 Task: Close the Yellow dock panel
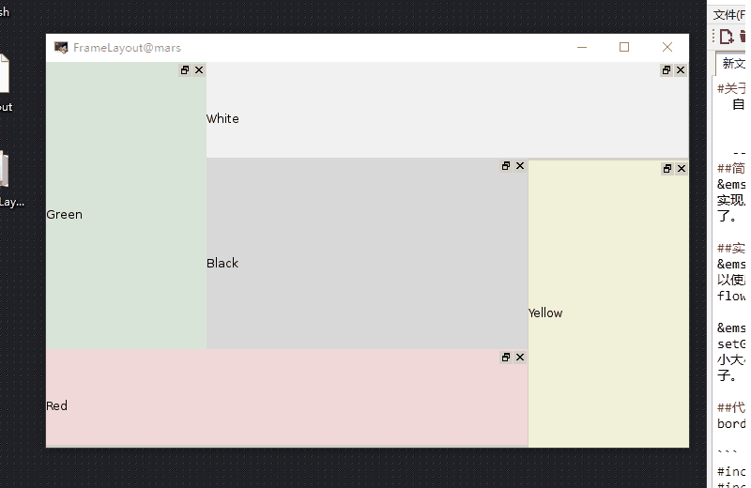point(682,169)
